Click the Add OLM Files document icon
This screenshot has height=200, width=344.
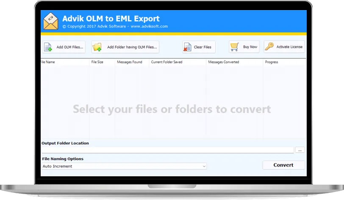48,47
